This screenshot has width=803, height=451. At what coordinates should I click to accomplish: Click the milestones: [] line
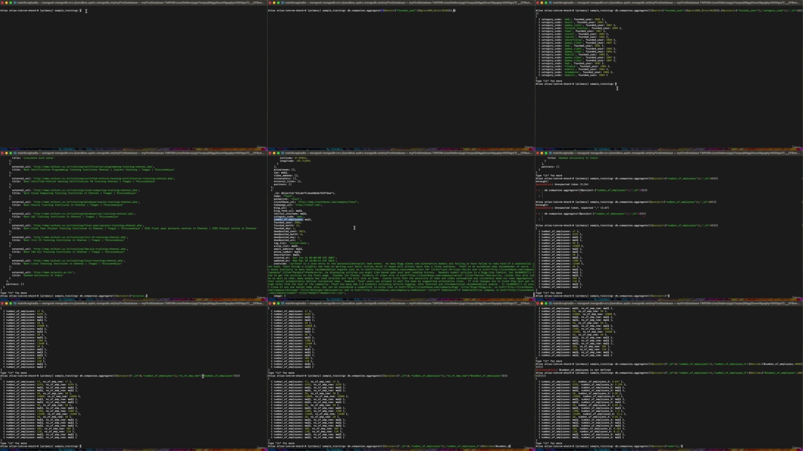285,170
